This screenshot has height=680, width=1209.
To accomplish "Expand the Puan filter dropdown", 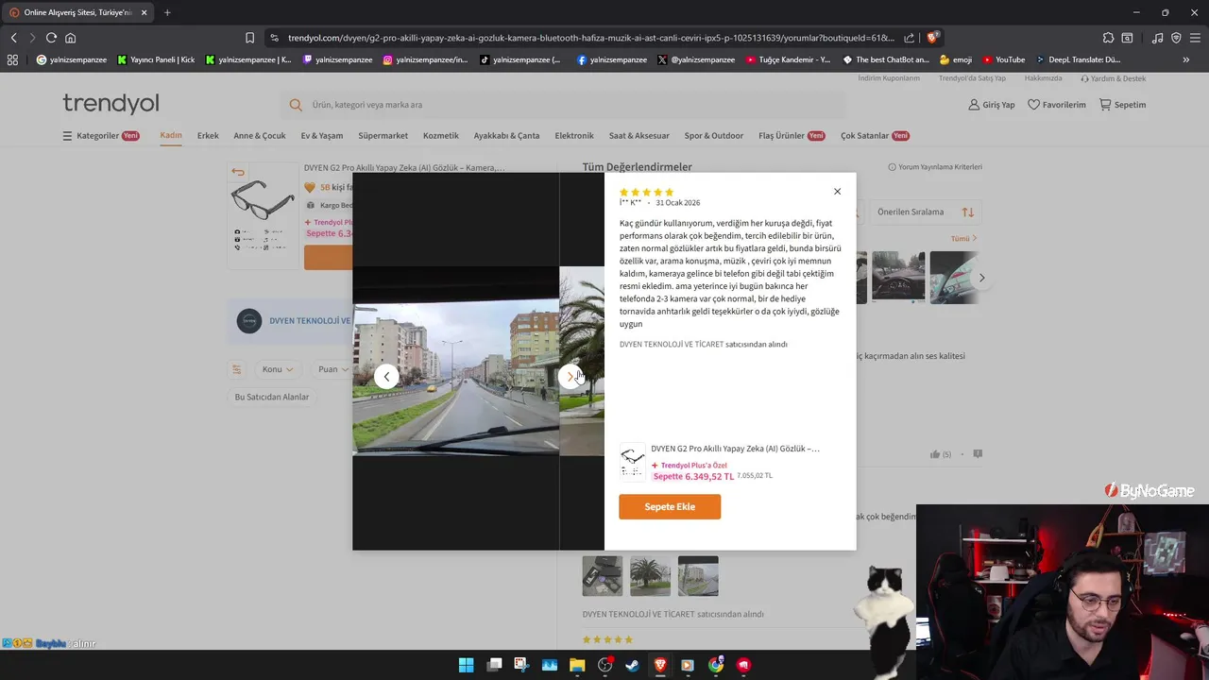I will point(332,369).
